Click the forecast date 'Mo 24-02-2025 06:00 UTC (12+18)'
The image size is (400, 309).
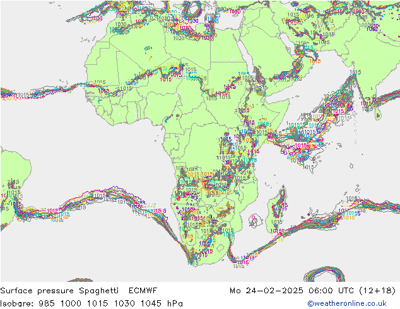(x=313, y=291)
